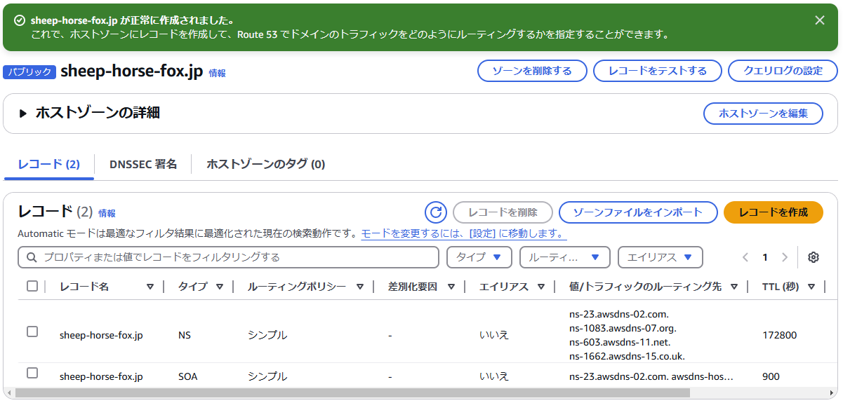
Task: Click ns-1662.awsdns-15.co.uk. value
Action: click(x=627, y=356)
